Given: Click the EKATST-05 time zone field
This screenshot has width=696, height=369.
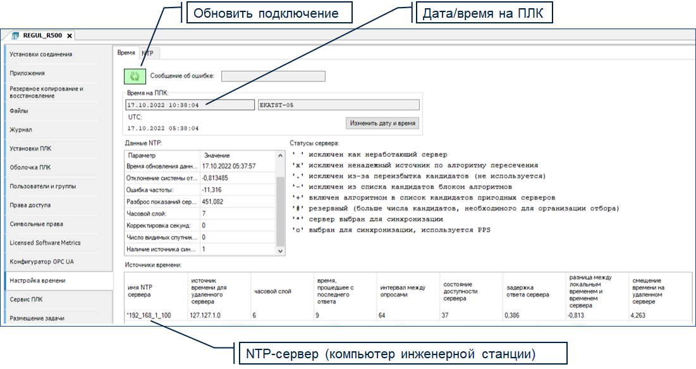Looking at the screenshot, I should coord(338,105).
